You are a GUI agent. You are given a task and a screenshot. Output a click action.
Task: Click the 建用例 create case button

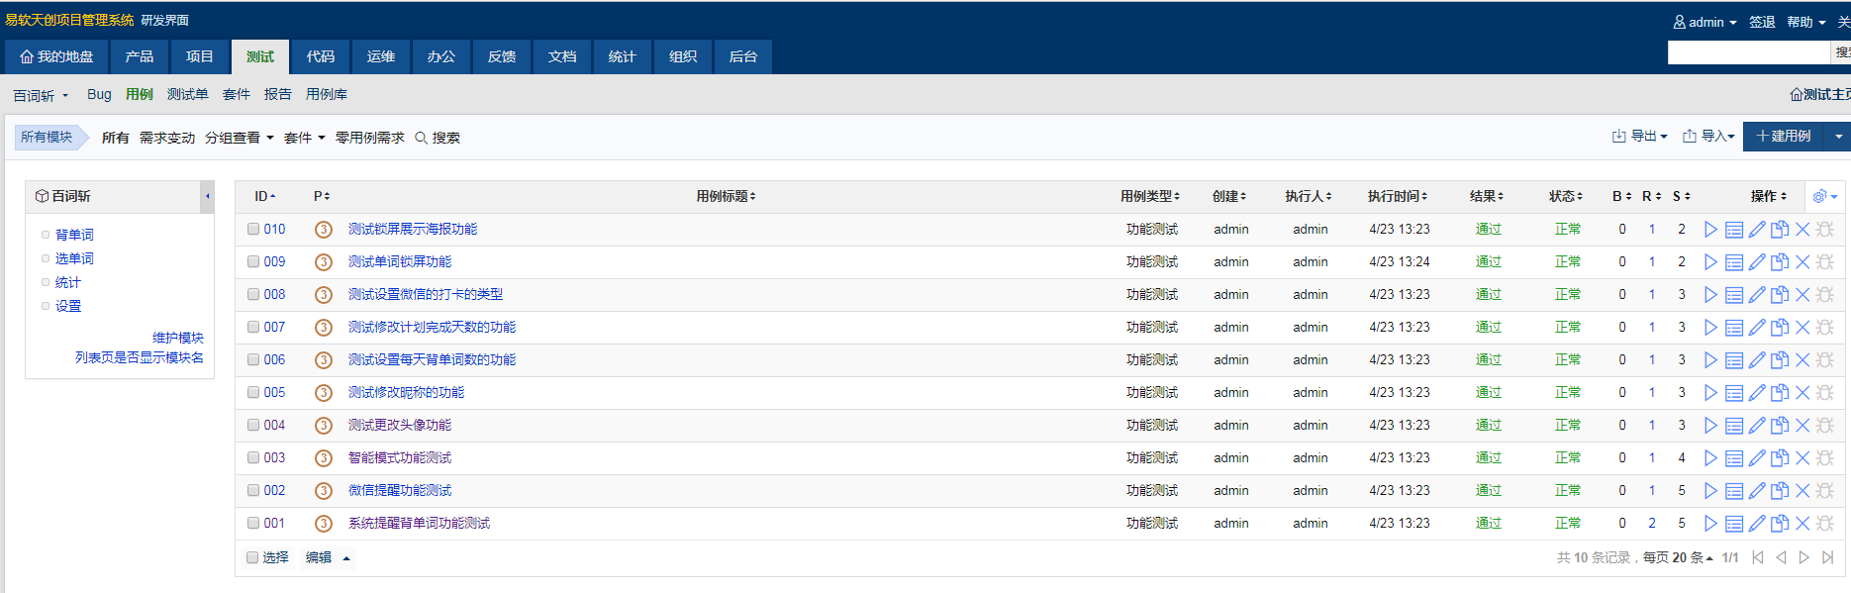(x=1783, y=137)
